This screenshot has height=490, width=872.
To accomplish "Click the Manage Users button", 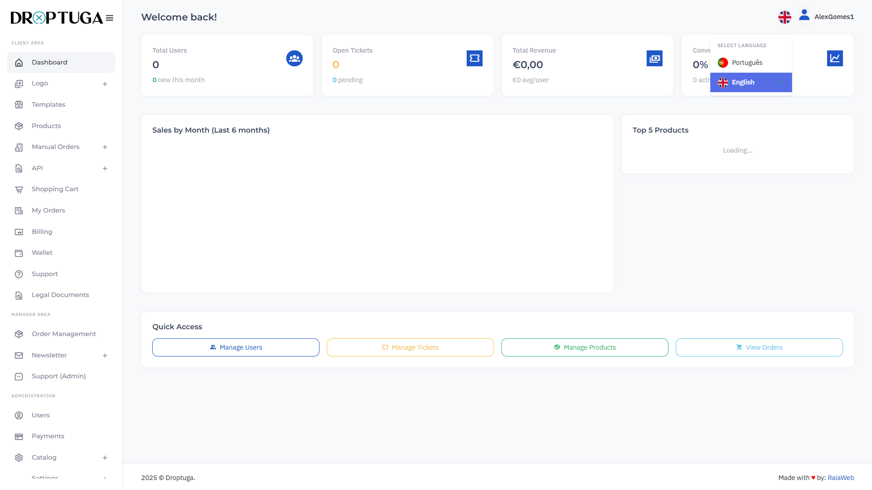I will 236,347.
